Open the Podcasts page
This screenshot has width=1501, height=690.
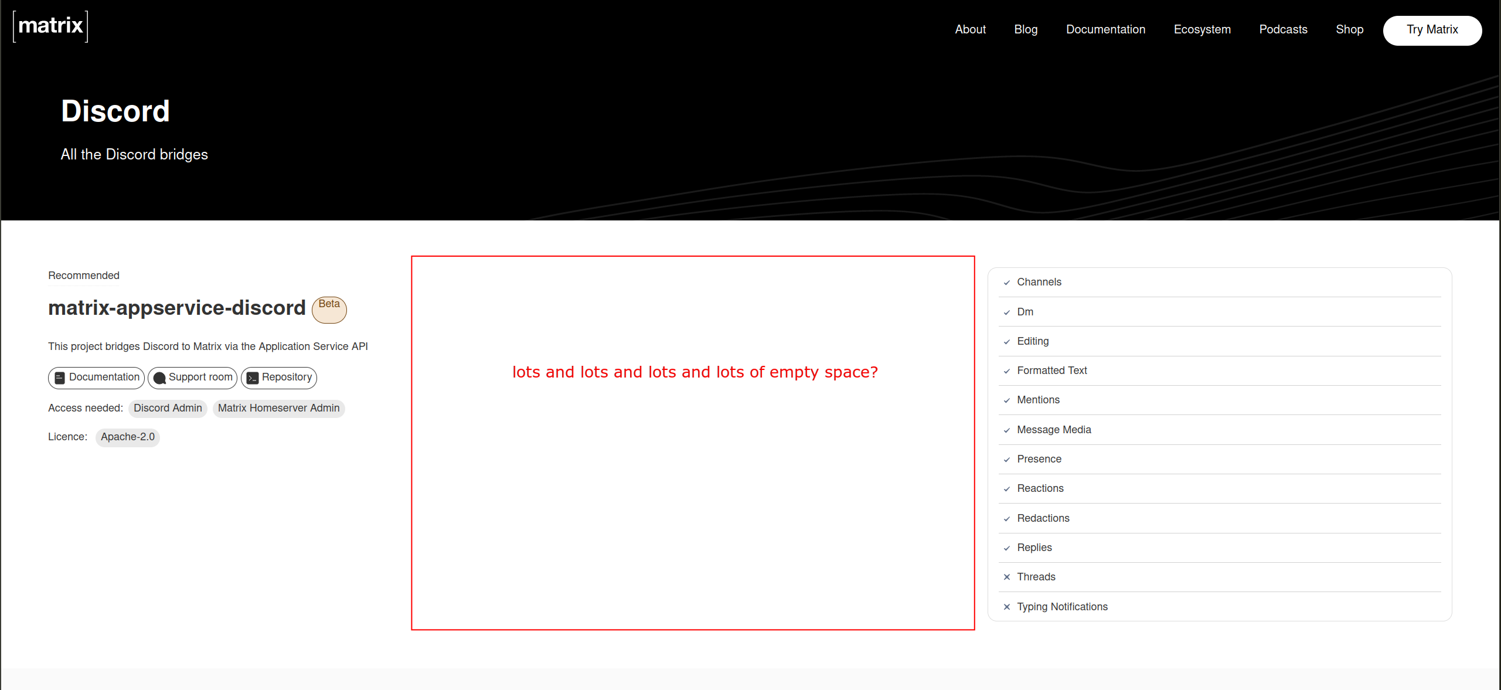coord(1283,29)
